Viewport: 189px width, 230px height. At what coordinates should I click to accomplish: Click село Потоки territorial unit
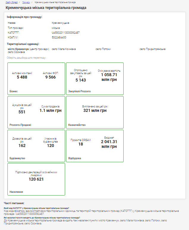pos(103,49)
